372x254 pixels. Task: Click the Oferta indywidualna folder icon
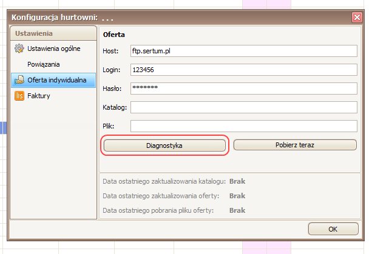point(19,79)
